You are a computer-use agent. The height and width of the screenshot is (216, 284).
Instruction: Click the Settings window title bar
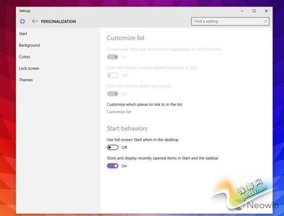click(118, 10)
